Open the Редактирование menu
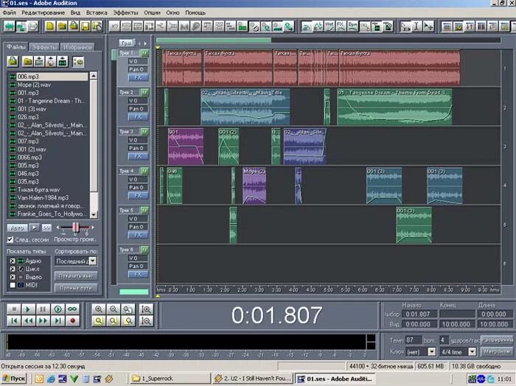 (x=43, y=13)
